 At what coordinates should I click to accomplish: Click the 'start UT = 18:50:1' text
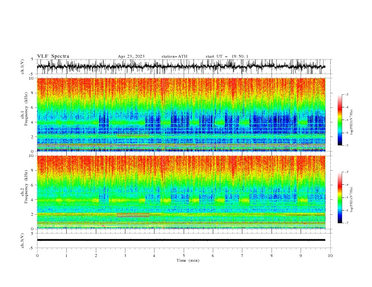click(227, 56)
